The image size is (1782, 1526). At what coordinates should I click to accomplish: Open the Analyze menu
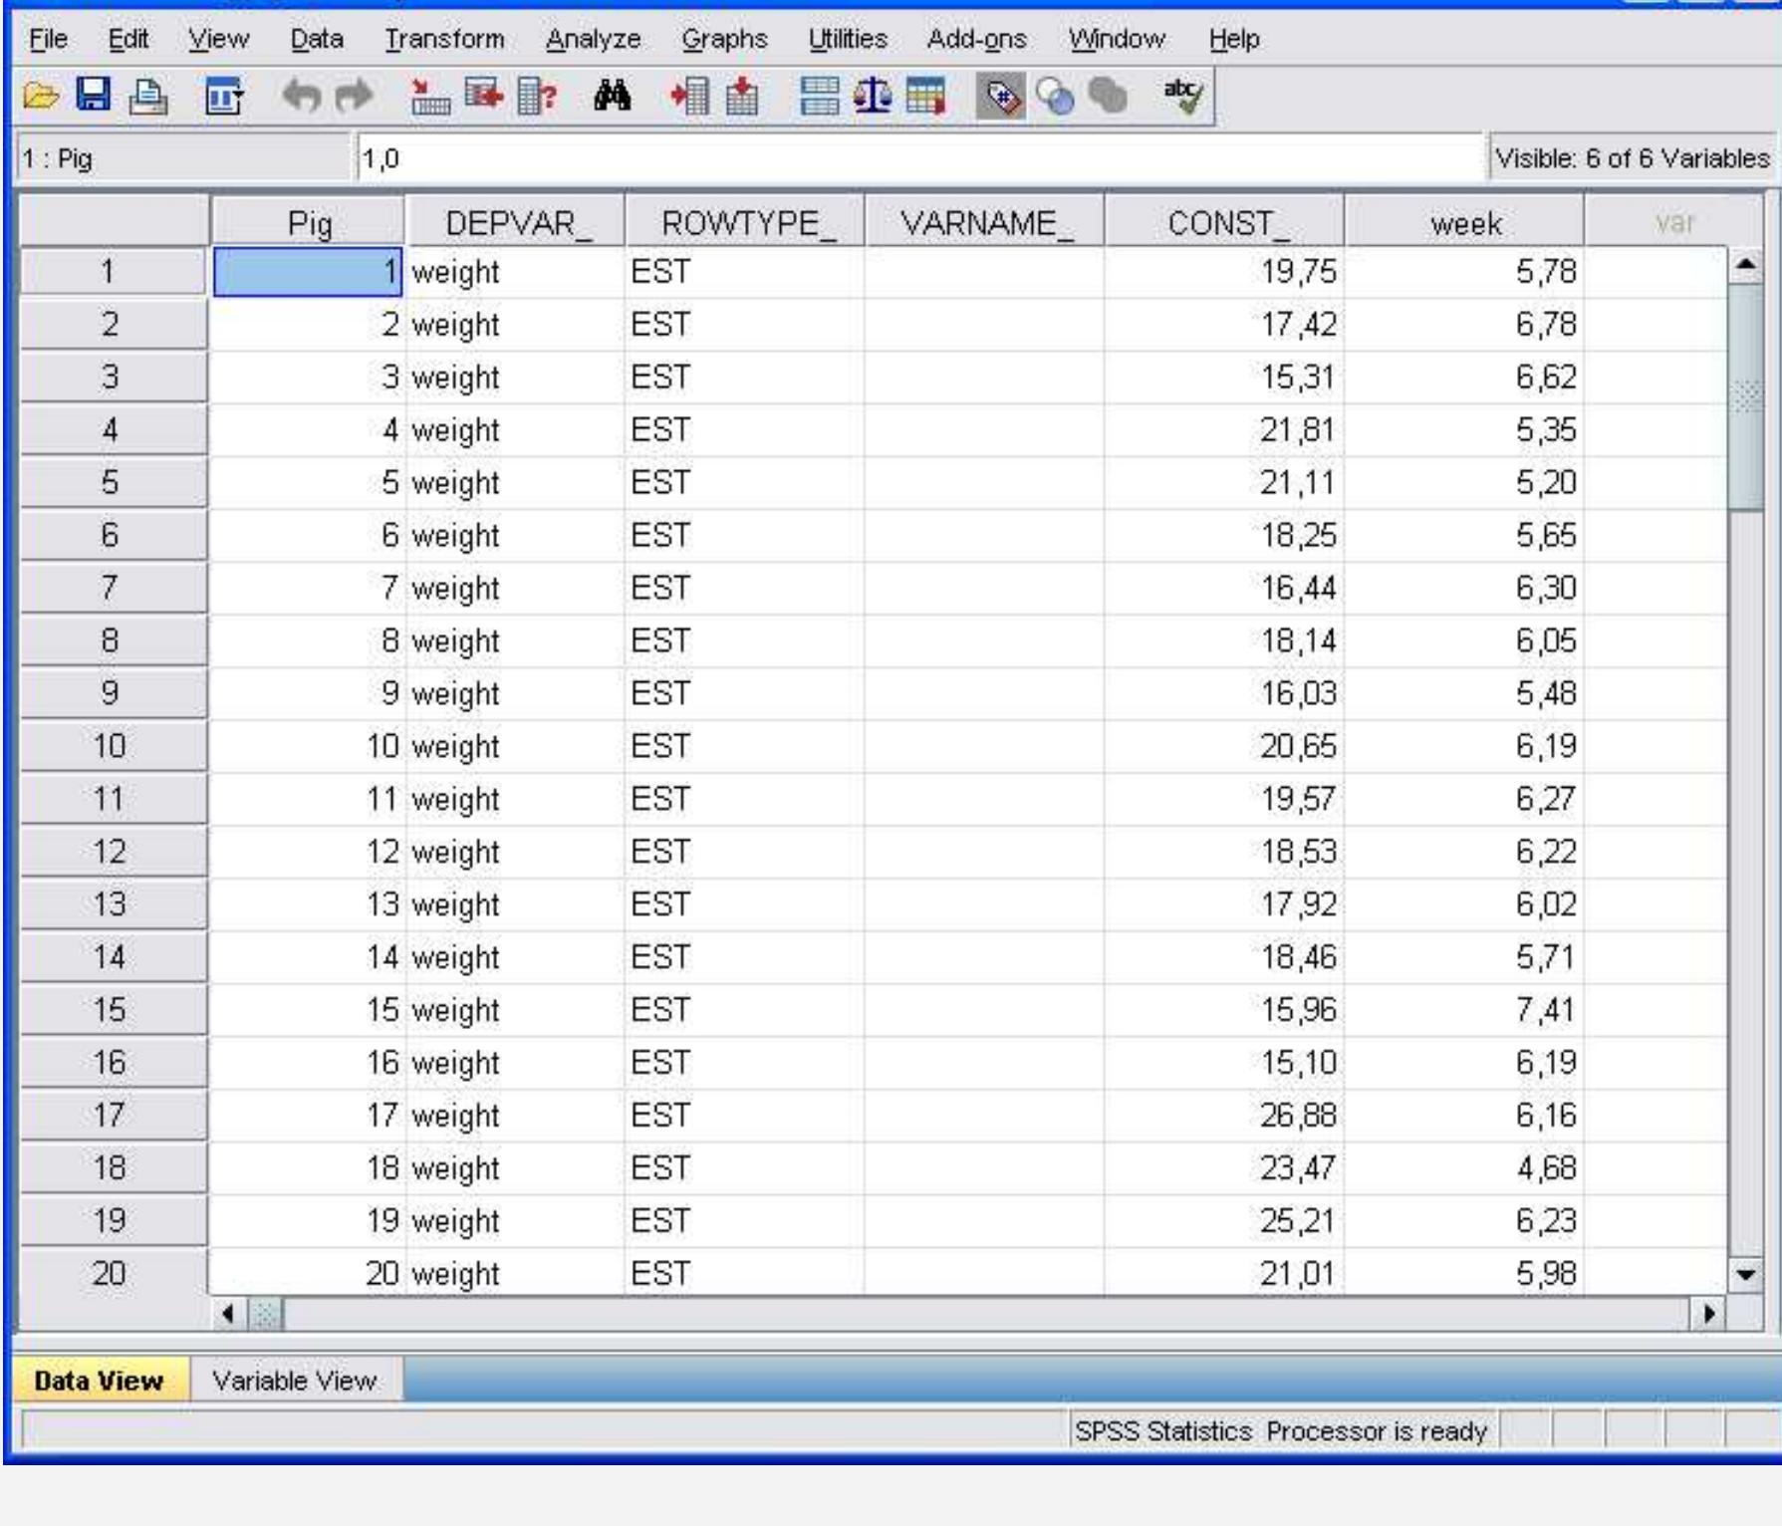point(594,39)
